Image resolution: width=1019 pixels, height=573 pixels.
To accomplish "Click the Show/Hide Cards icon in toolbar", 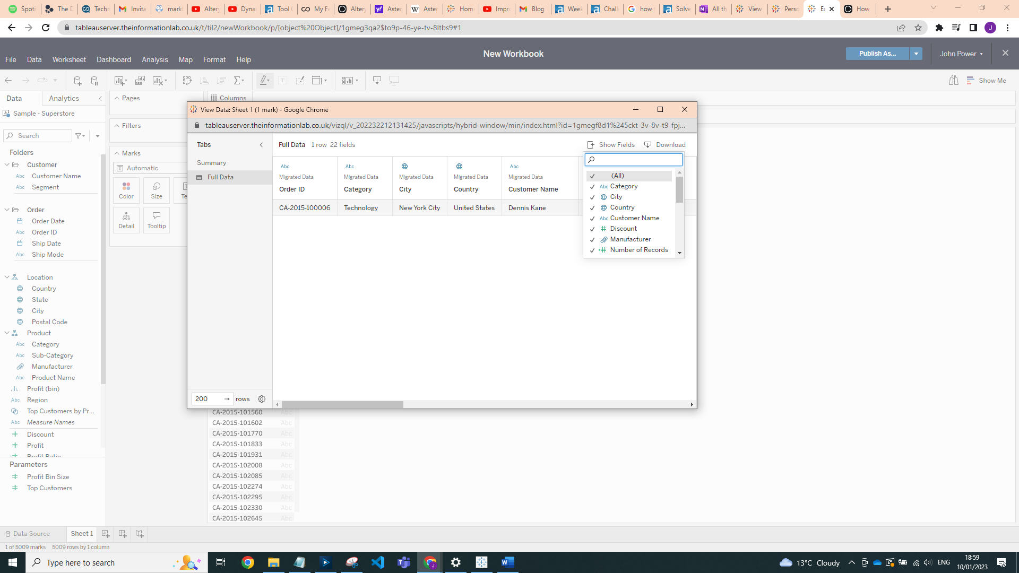I will point(350,81).
